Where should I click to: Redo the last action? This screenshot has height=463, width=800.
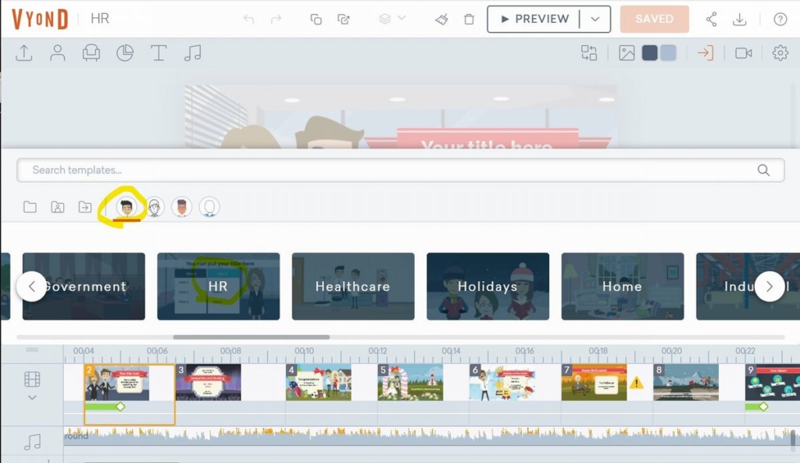coord(276,20)
